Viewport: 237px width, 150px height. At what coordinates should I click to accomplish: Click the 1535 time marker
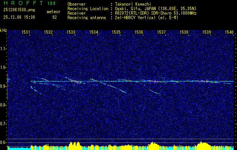point(116,32)
